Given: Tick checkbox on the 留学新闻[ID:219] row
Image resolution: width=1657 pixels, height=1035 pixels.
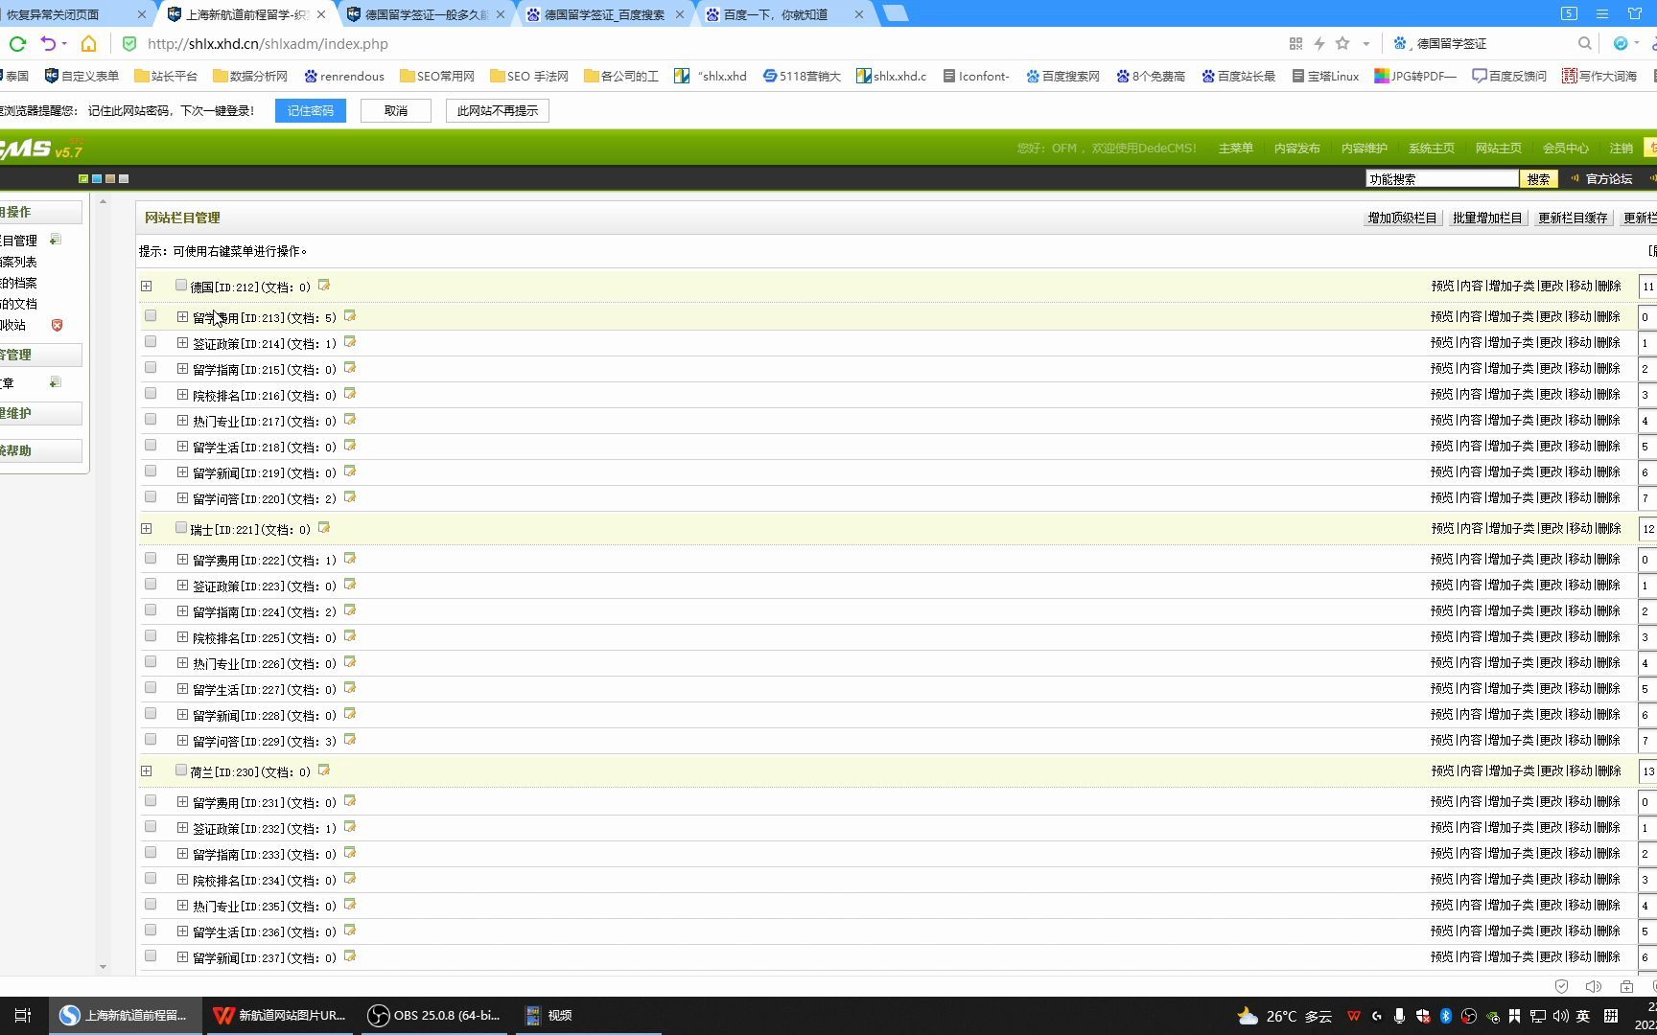Looking at the screenshot, I should click(x=151, y=471).
